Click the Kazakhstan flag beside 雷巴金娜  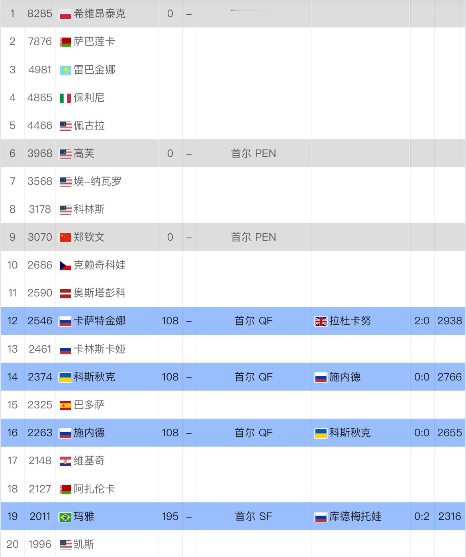click(x=65, y=70)
